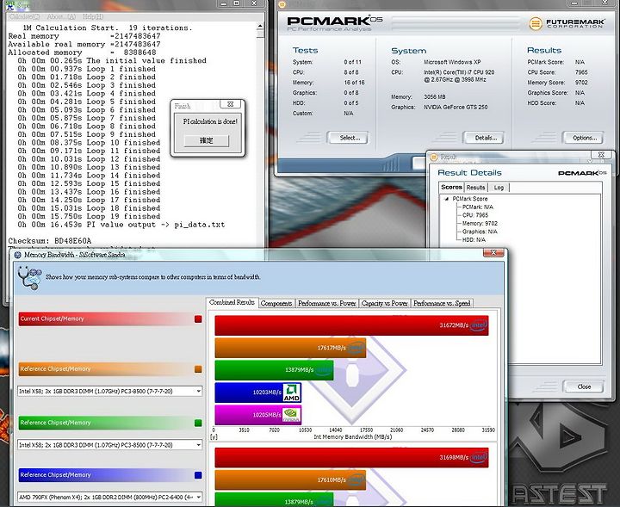Close the Sandra Memory Bandwidth window

tap(493, 253)
